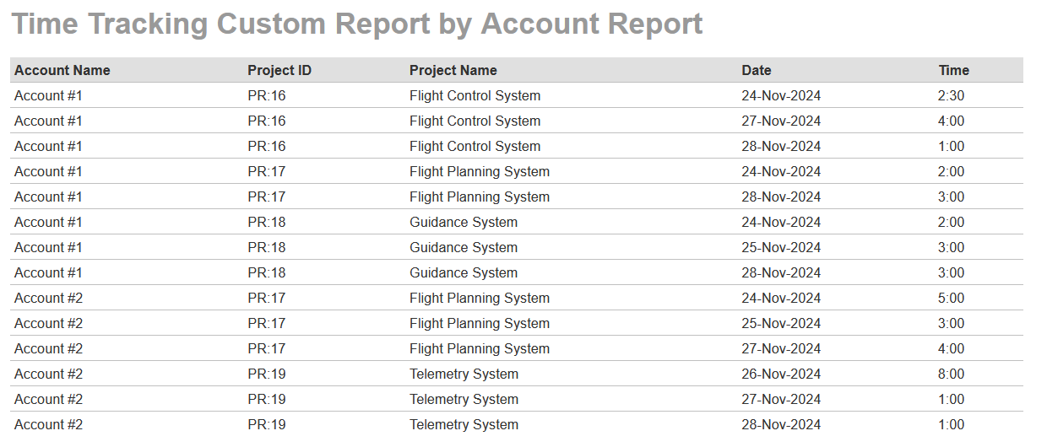This screenshot has width=1047, height=447.
Task: Select Account #1 in the 2:30 row
Action: (x=48, y=96)
